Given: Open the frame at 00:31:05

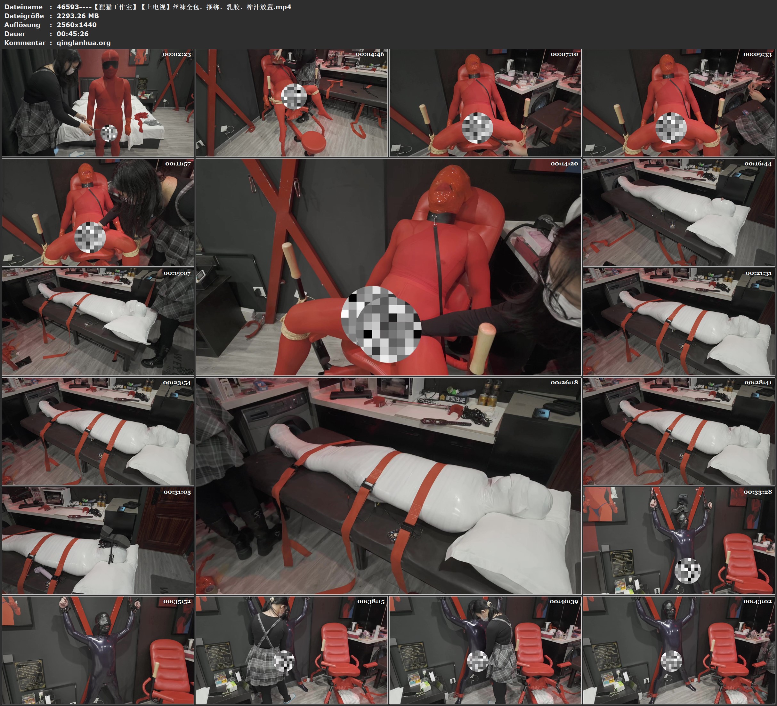Looking at the screenshot, I should click(x=98, y=541).
